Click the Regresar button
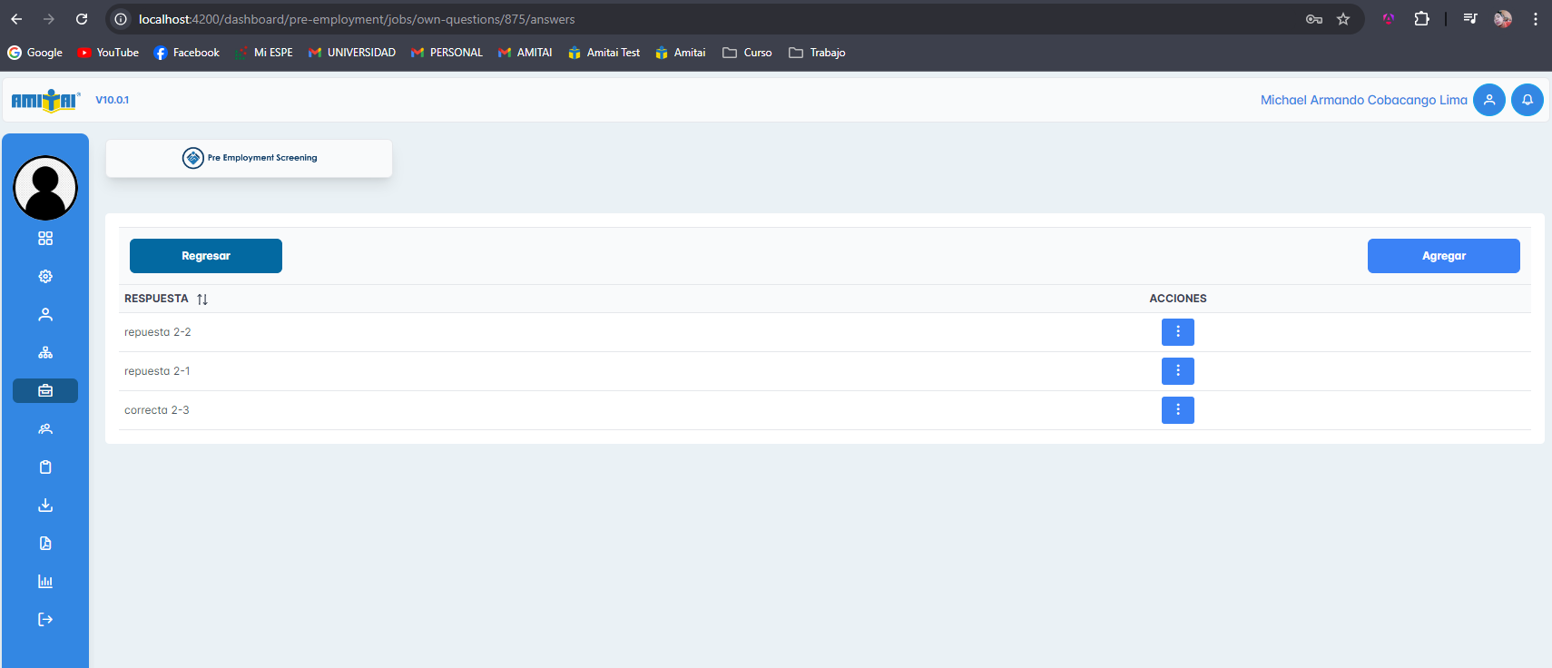This screenshot has height=668, width=1552. pos(206,256)
